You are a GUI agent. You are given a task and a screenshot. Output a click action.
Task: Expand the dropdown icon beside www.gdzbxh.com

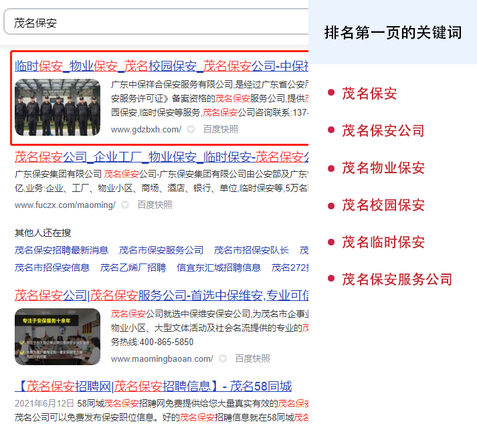click(x=191, y=130)
